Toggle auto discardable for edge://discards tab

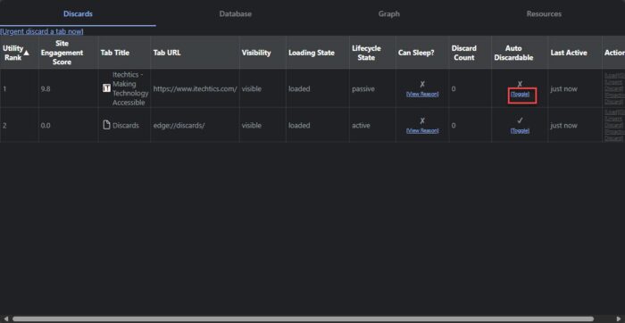point(521,130)
